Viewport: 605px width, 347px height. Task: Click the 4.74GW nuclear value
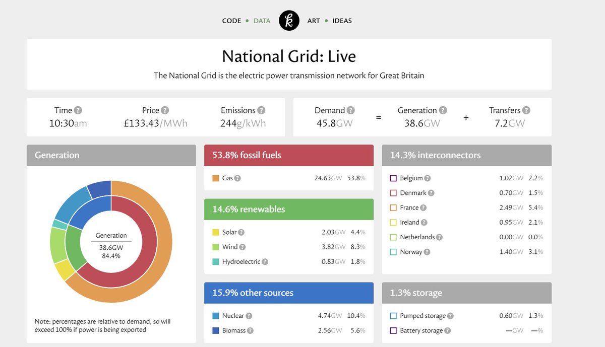(x=329, y=316)
